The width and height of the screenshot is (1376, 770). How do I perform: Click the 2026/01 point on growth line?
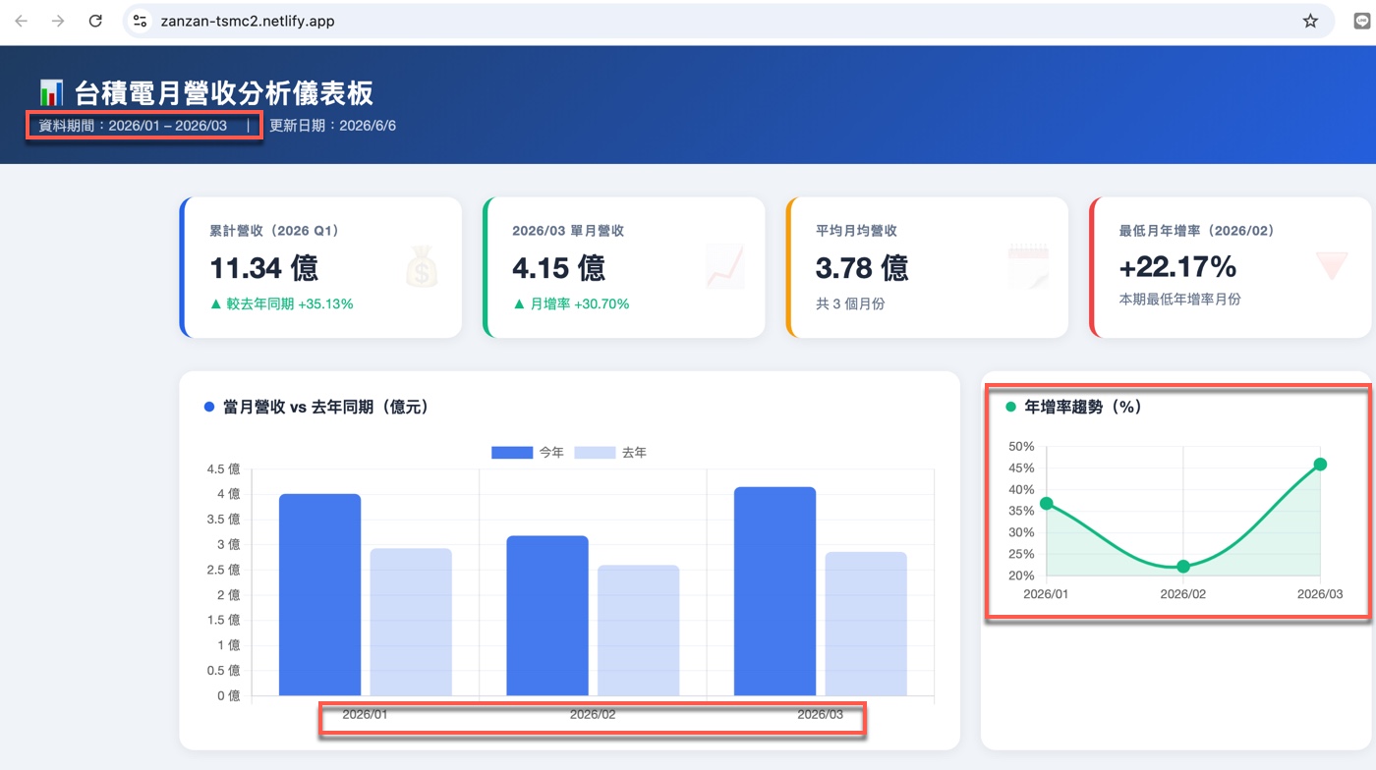click(x=1047, y=503)
